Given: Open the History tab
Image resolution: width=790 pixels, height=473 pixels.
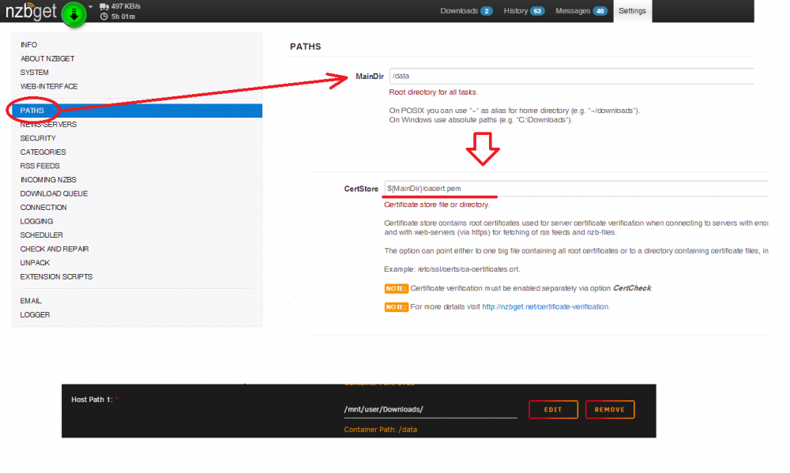Looking at the screenshot, I should 524,11.
